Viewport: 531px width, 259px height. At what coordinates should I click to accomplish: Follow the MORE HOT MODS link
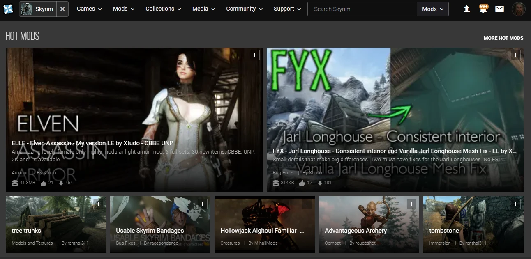point(503,38)
